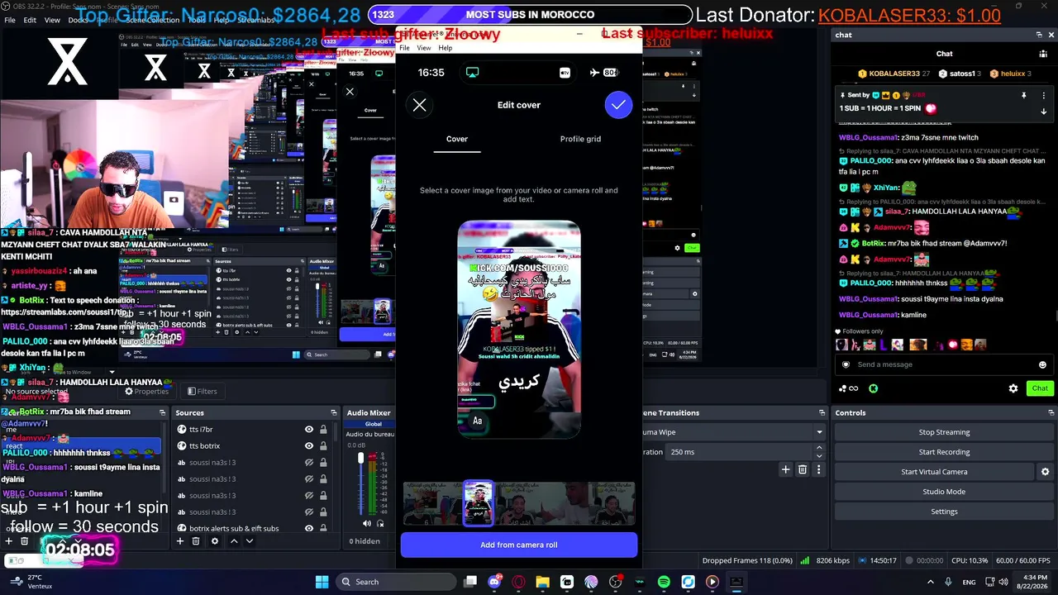Decrease the transition duration with the down arrow
The image size is (1058, 595).
coord(819,456)
